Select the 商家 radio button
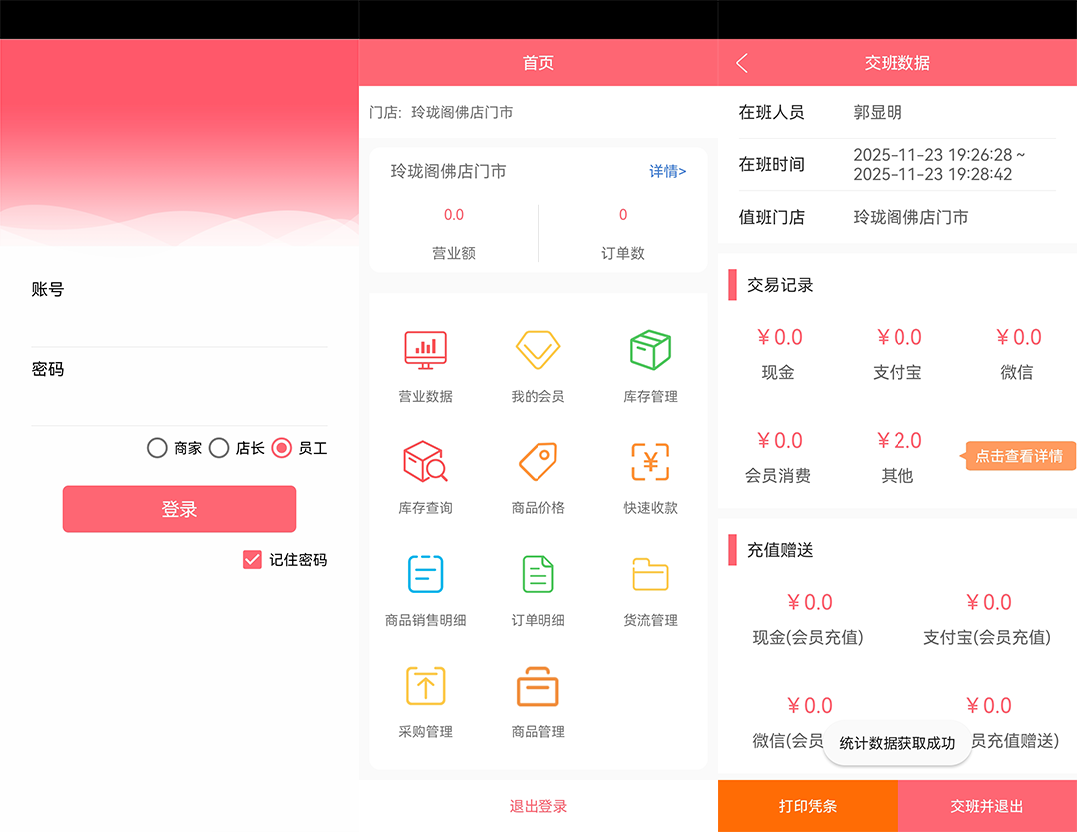Screen dimensions: 1077x832 (157, 448)
